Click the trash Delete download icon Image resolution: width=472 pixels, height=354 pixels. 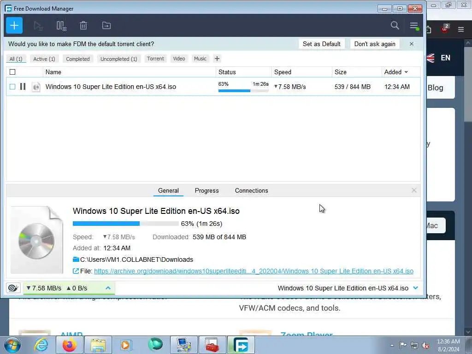(x=83, y=26)
